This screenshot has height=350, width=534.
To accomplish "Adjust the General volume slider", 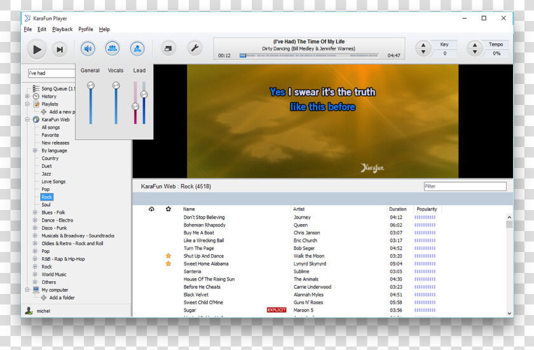I will point(90,85).
